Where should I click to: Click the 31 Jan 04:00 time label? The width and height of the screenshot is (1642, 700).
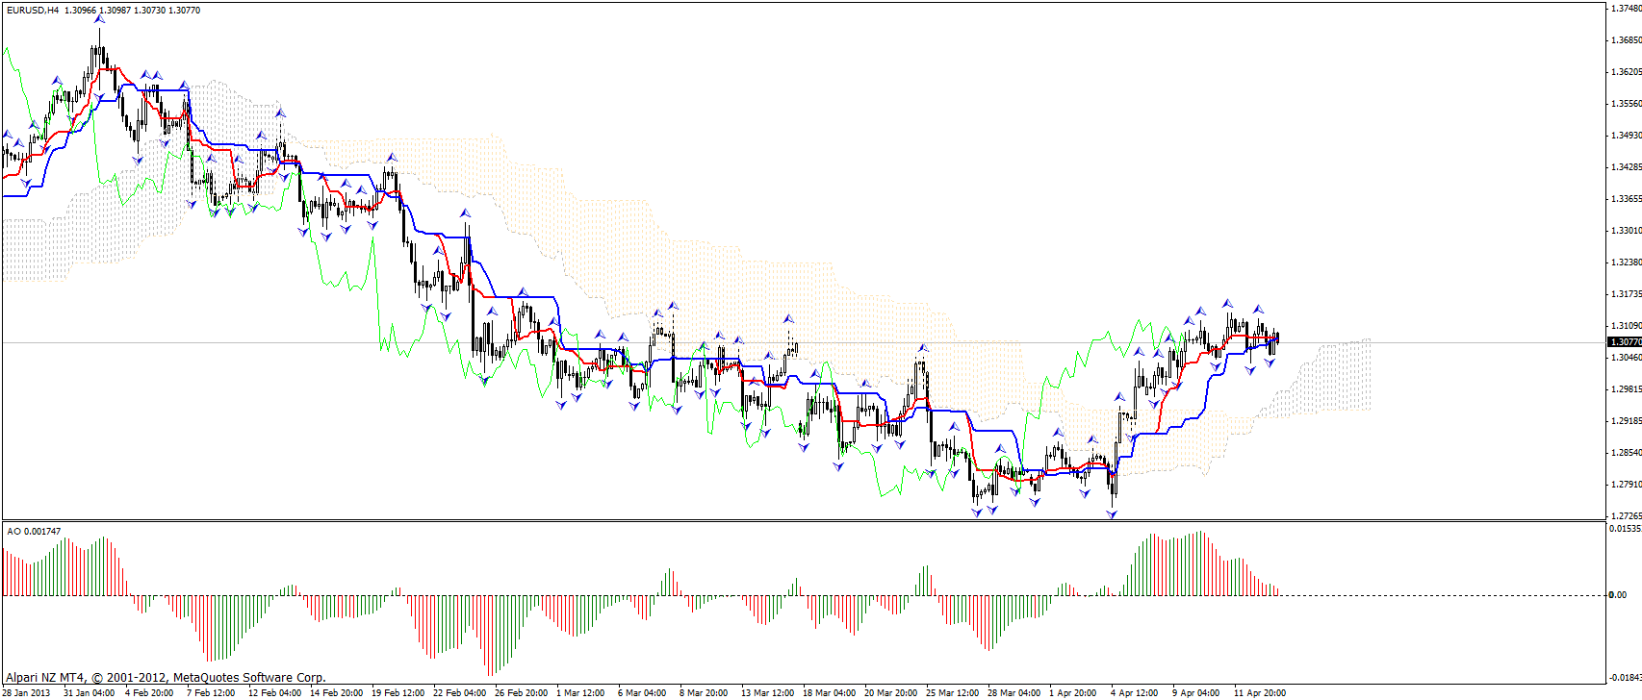(x=90, y=693)
